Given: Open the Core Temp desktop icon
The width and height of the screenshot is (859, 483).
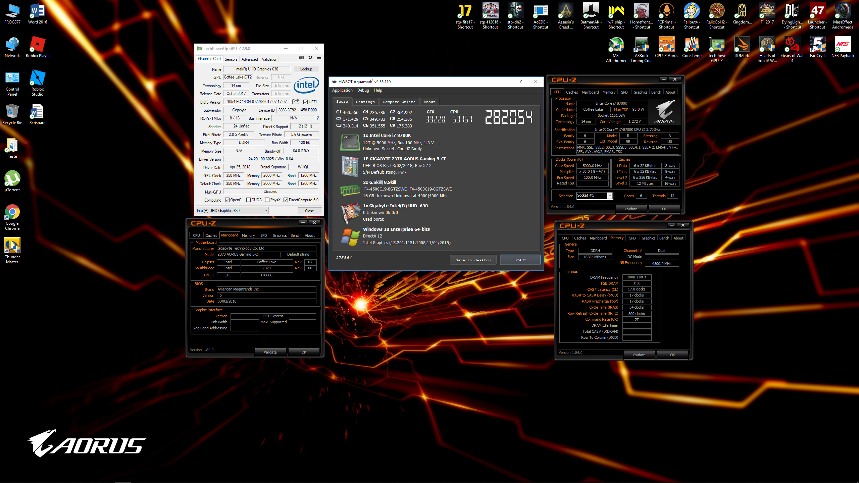Looking at the screenshot, I should (x=692, y=48).
